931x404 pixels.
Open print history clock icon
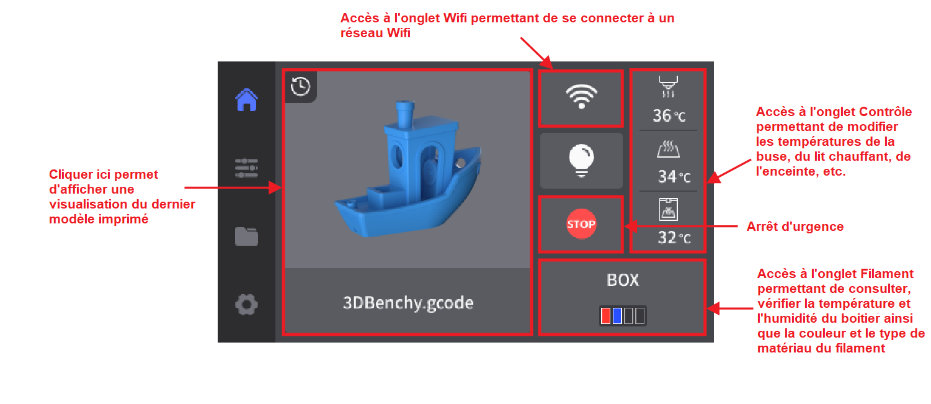click(x=301, y=86)
